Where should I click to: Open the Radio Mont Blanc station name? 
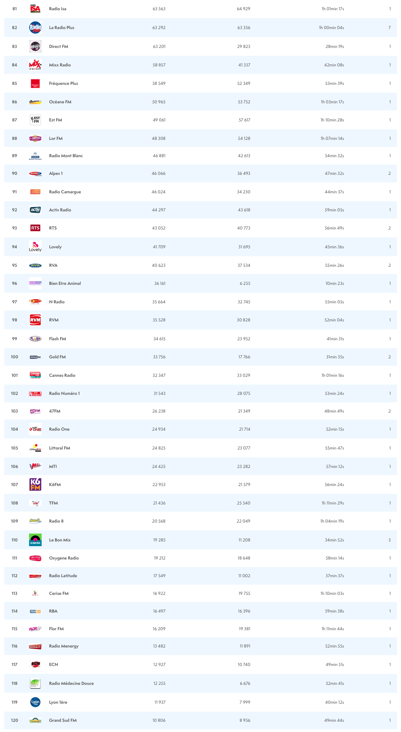coord(66,156)
